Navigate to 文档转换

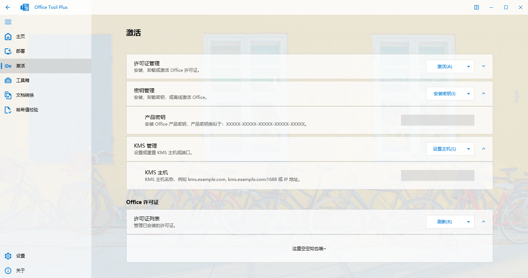click(x=45, y=95)
